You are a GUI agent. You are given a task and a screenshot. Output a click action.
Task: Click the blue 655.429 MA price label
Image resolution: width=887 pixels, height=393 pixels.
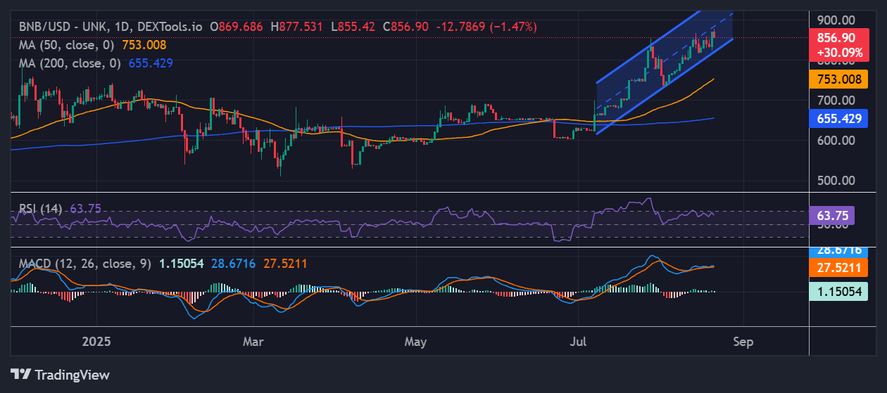tap(837, 118)
